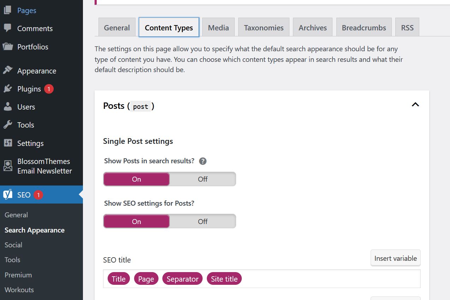Viewport: 450px width, 300px height.
Task: Click the Appearance paintbrush icon
Action: (x=7, y=70)
